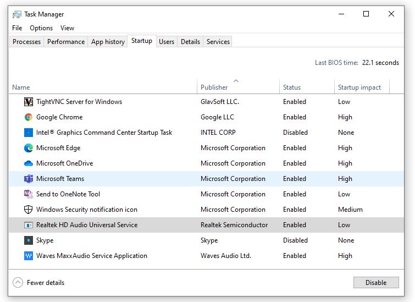The width and height of the screenshot is (415, 302).
Task: Click the 22.1 seconds BIOS time value
Action: pos(380,63)
